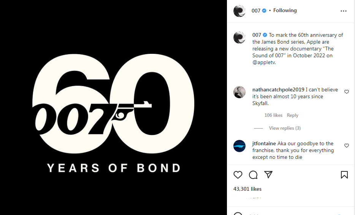Open comments with the speech bubble icon
This screenshot has width=355, height=215.
pos(253,175)
